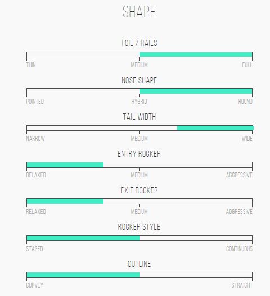Click the Tail Width green slider fill

[215, 128]
